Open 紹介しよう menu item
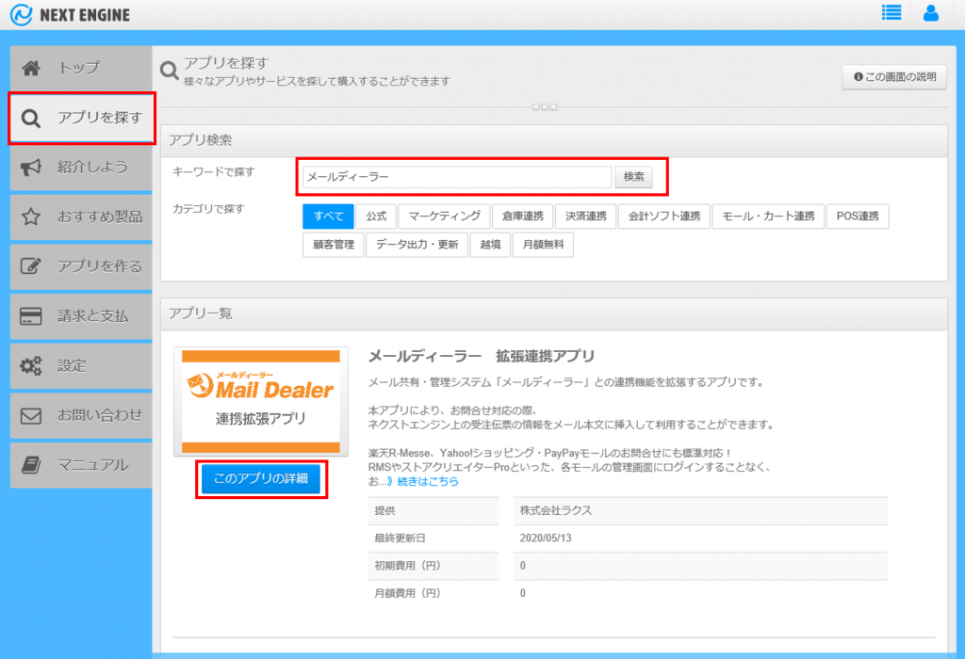Viewport: 965px width, 659px height. (81, 168)
